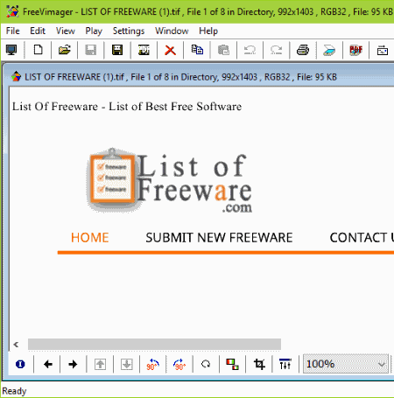Open the Play menu
This screenshot has height=398, width=394.
94,31
